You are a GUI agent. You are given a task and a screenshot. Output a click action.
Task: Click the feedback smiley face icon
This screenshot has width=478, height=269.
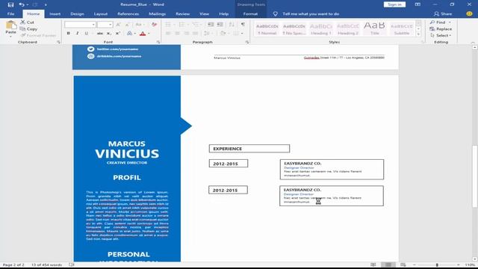coord(469,13)
